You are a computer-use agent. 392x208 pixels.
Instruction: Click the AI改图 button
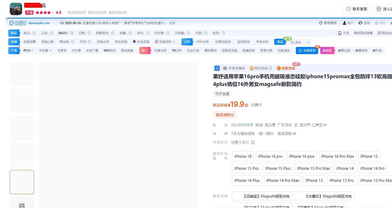pos(327,51)
